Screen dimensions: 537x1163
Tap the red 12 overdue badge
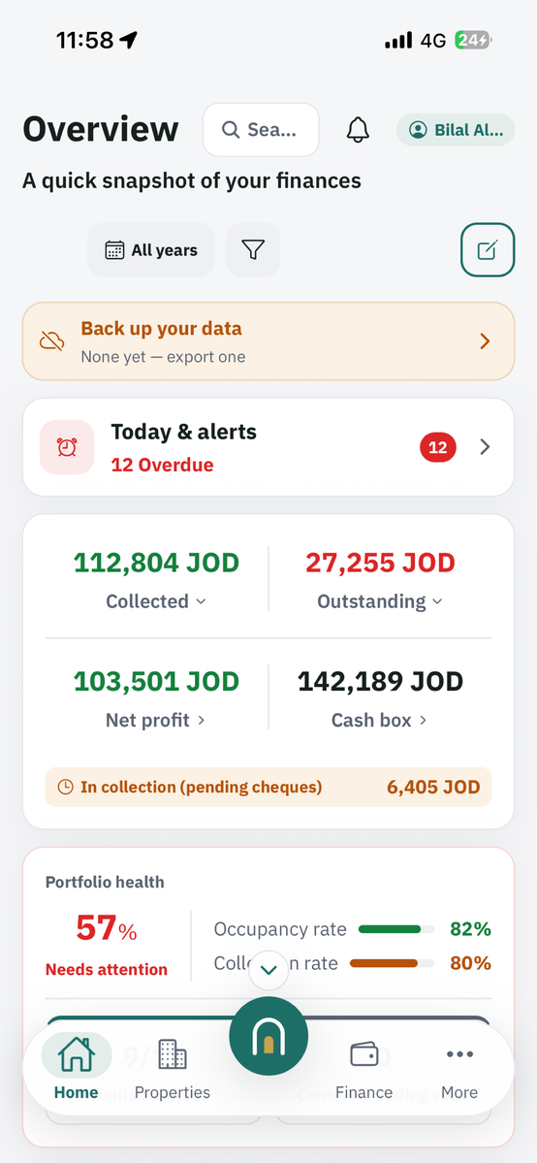pyautogui.click(x=438, y=447)
